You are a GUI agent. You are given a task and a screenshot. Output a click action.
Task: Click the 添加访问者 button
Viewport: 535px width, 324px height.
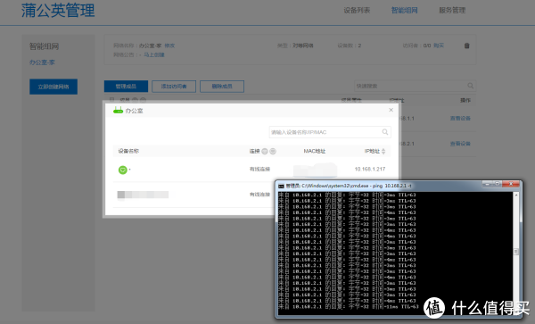pos(174,87)
